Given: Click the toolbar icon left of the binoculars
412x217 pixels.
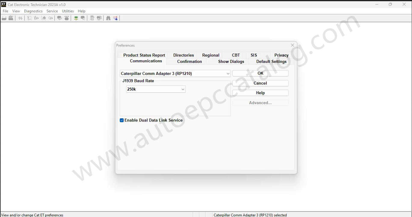Looking at the screenshot, I should [x=99, y=18].
